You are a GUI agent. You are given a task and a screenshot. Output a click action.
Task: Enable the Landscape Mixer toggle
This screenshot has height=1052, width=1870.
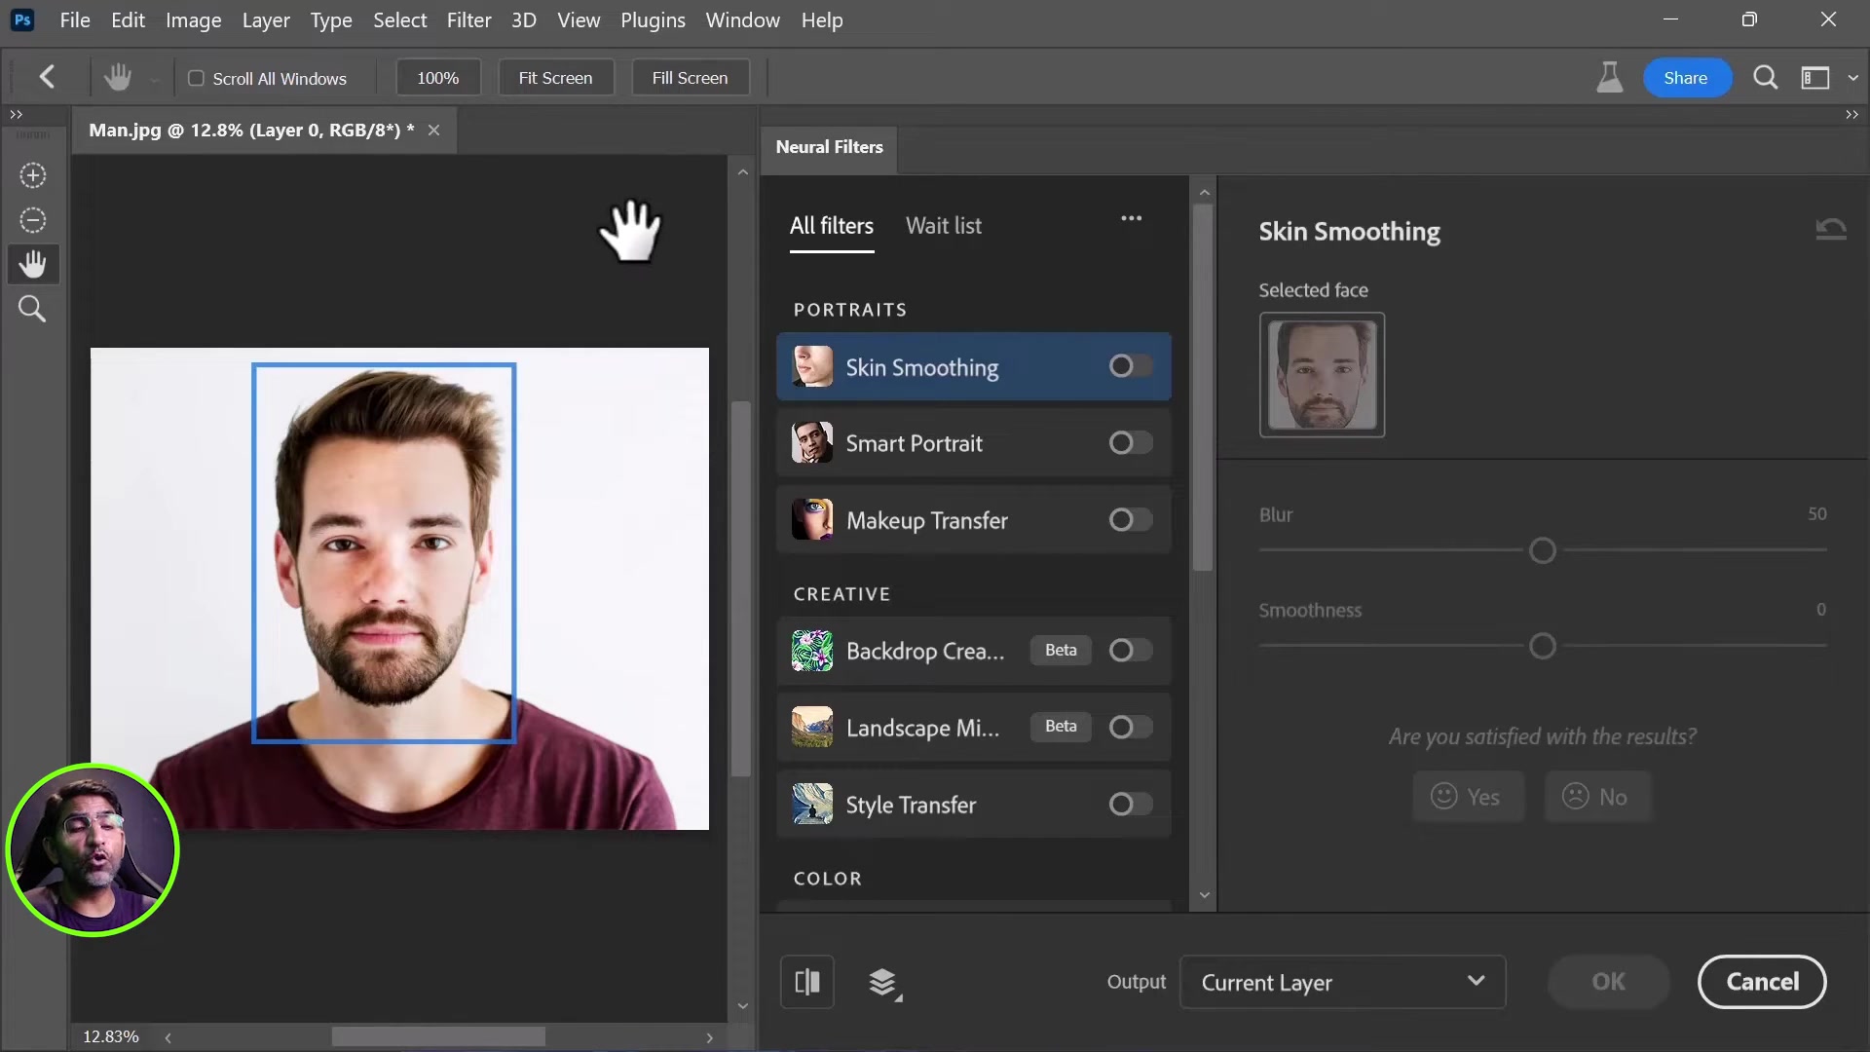coord(1130,728)
